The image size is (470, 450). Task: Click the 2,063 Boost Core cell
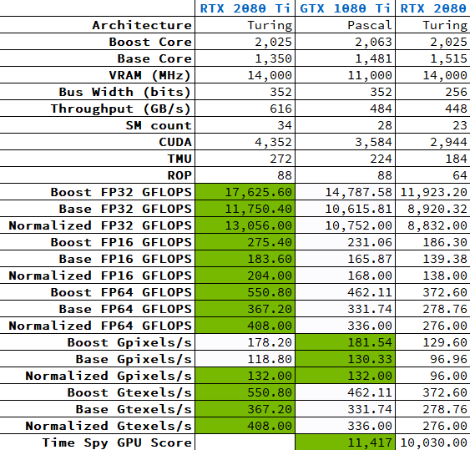(x=346, y=42)
